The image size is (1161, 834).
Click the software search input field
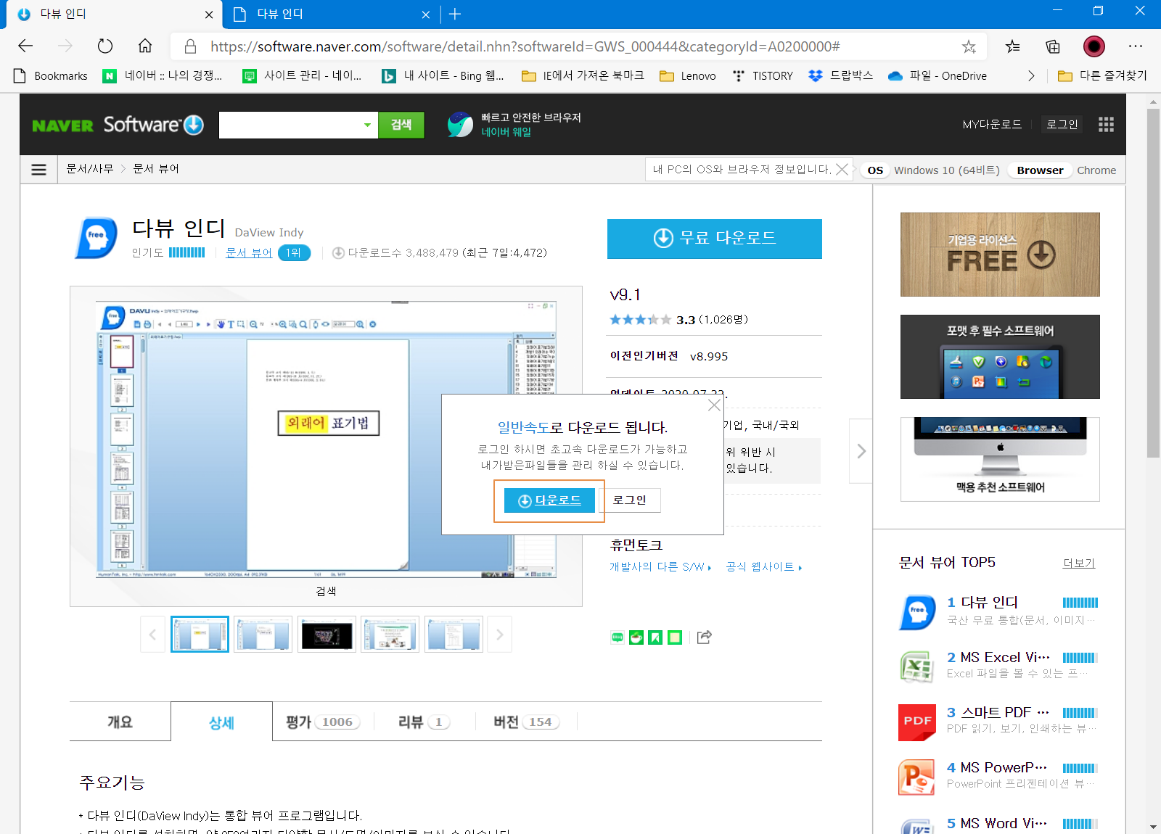[x=290, y=125]
